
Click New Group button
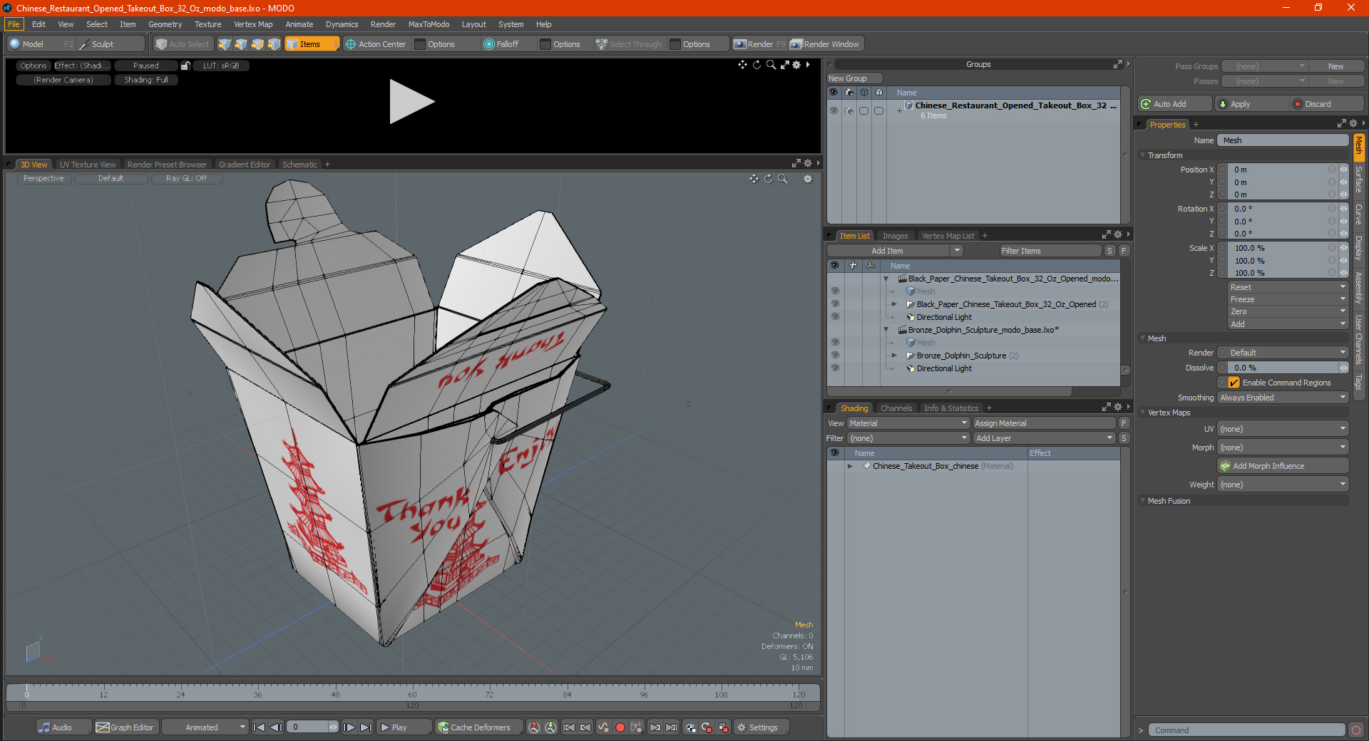tap(854, 78)
